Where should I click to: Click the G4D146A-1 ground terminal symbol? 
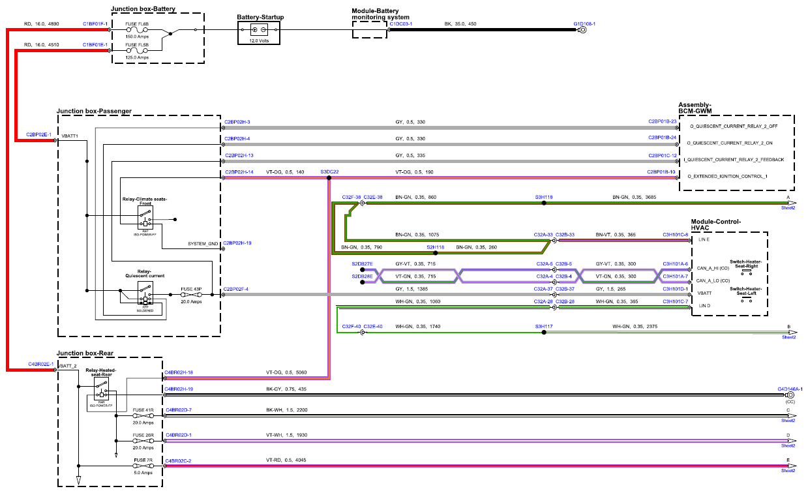click(791, 395)
